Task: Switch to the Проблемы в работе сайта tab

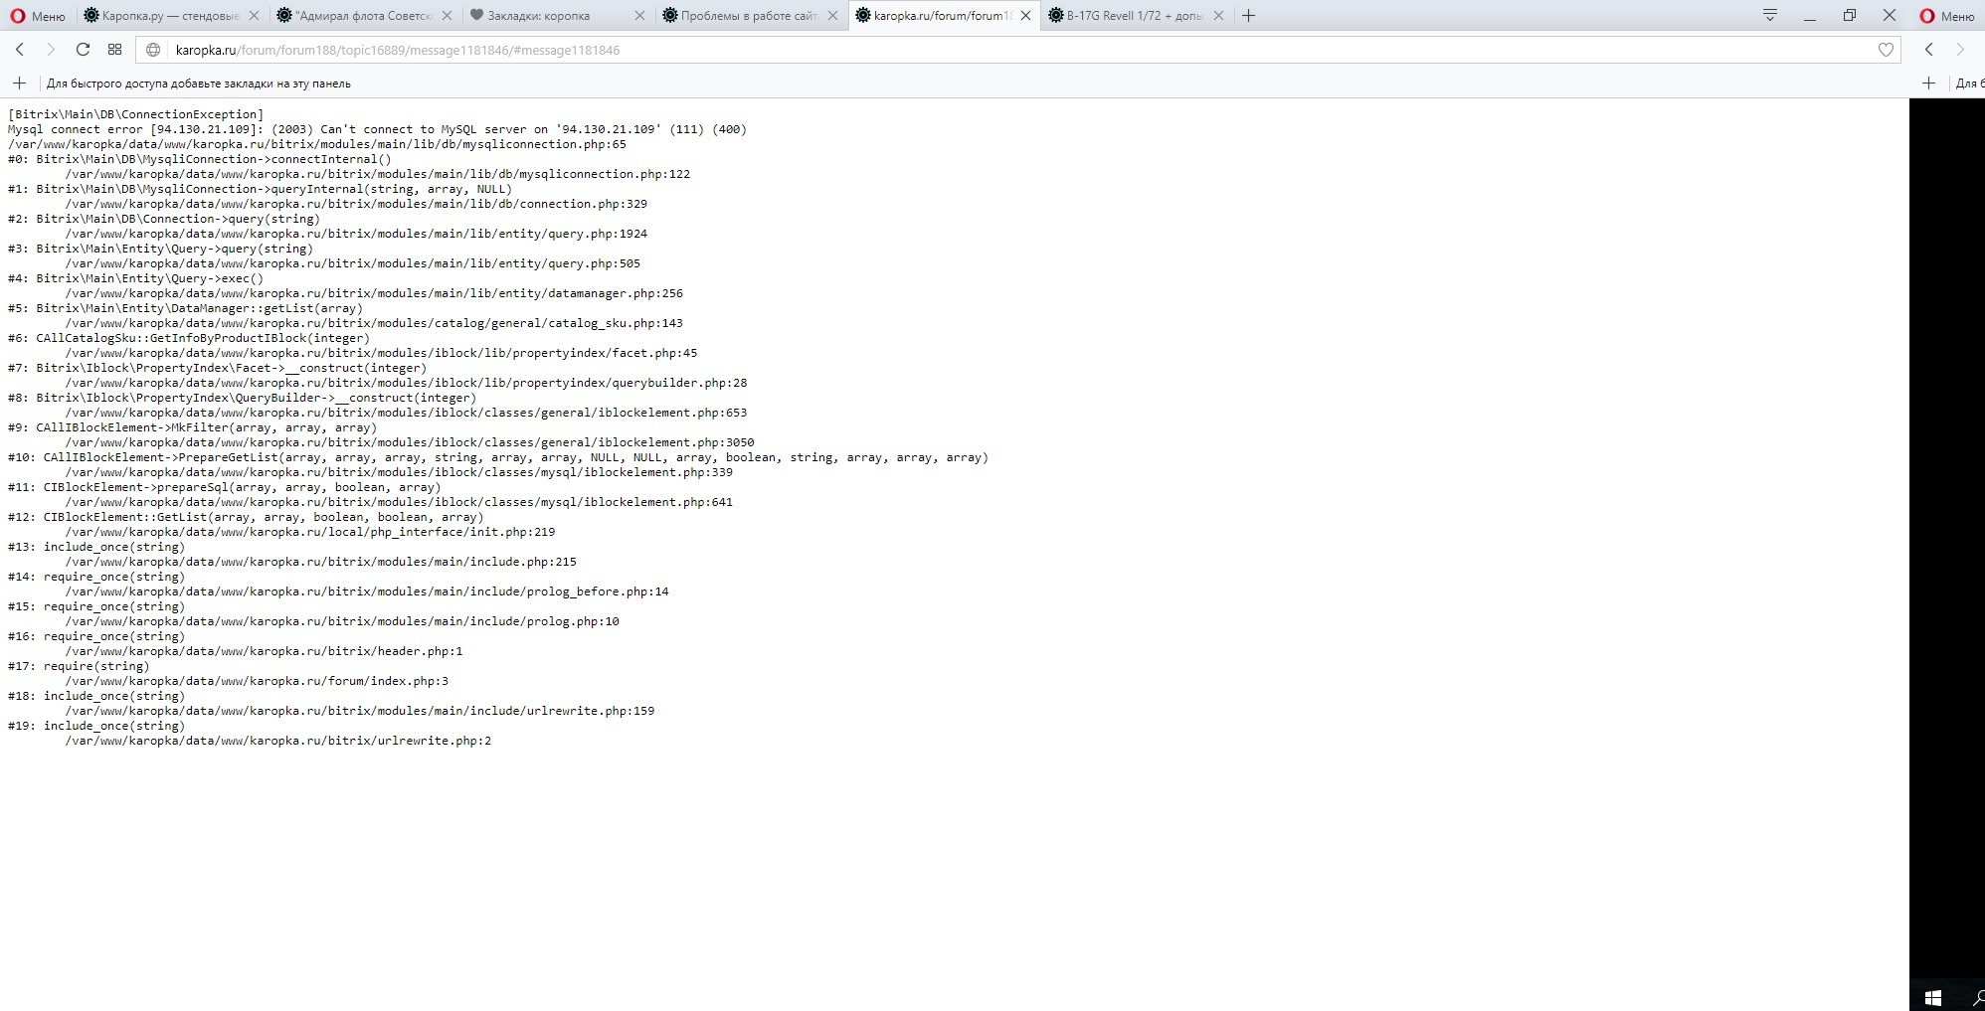Action: pyautogui.click(x=748, y=16)
